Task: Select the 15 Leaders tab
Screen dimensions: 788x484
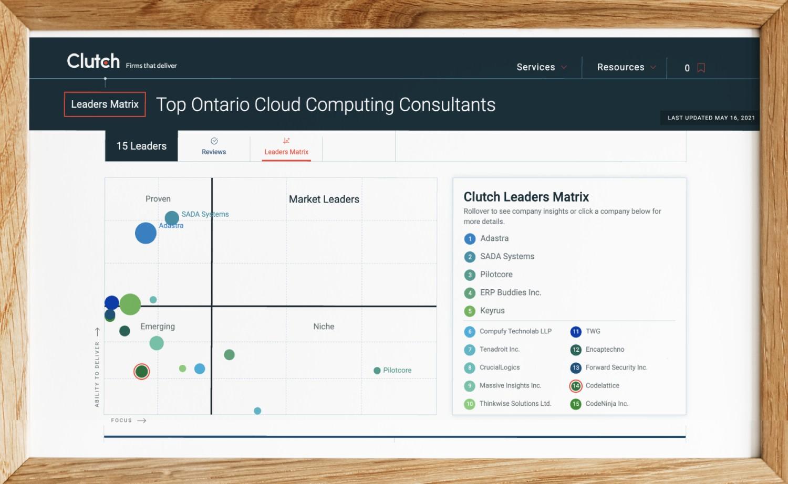Action: [141, 146]
